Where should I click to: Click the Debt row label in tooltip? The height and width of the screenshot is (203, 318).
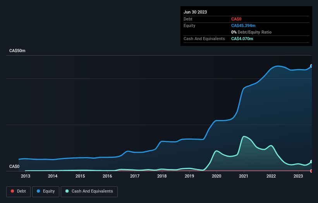tap(188, 19)
